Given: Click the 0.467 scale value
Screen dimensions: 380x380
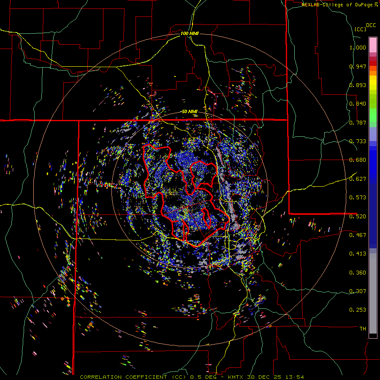Looking at the screenshot, I should (x=358, y=235).
